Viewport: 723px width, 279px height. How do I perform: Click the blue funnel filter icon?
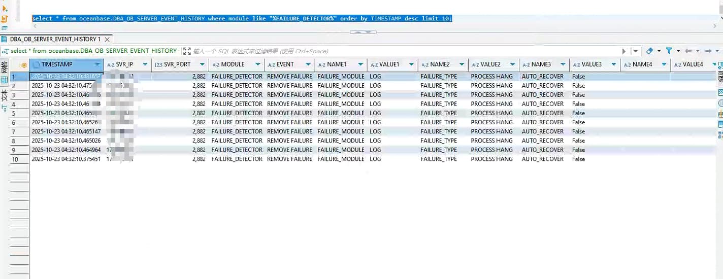pos(669,51)
